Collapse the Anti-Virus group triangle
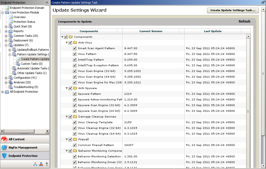Image resolution: width=266 pixels, height=169 pixels. coord(67,43)
